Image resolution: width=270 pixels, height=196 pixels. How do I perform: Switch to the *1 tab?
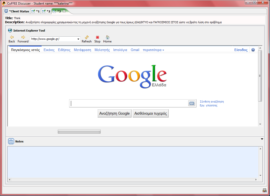tap(36, 11)
